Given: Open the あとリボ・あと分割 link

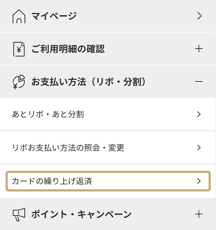Looking at the screenshot, I should click(x=48, y=114).
